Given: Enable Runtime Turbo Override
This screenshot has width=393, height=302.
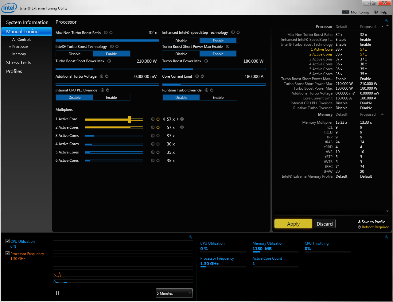Looking at the screenshot, I should point(218,98).
